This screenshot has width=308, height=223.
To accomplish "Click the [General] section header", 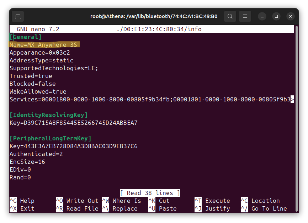I will (25, 37).
